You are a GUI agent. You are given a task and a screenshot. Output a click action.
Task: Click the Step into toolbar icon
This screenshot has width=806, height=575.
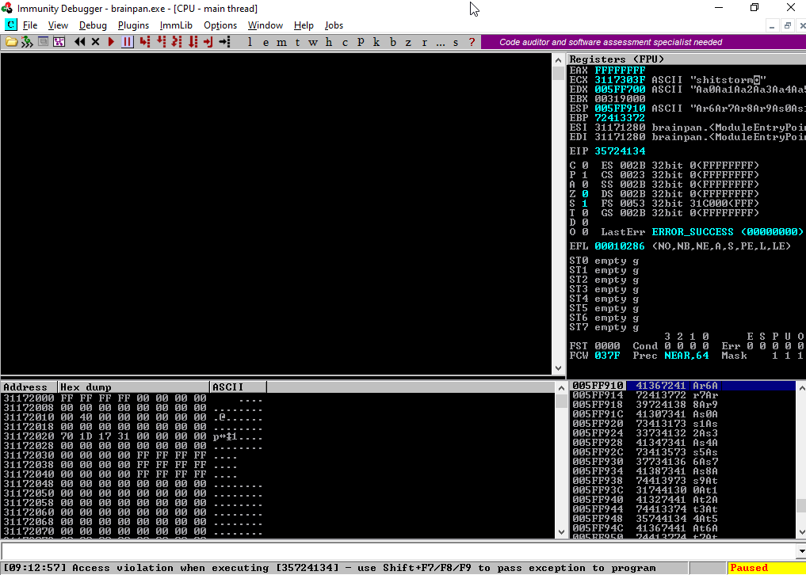coord(144,42)
